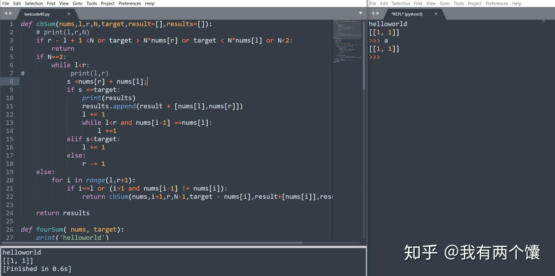Image resolution: width=555 pixels, height=276 pixels.
Task: Open the Tools menu
Action: (x=91, y=3)
